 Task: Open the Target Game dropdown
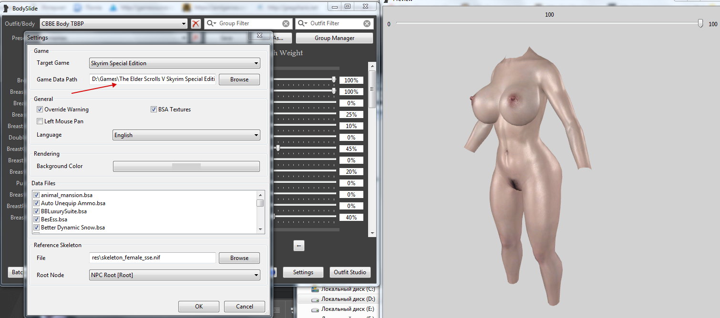click(175, 63)
